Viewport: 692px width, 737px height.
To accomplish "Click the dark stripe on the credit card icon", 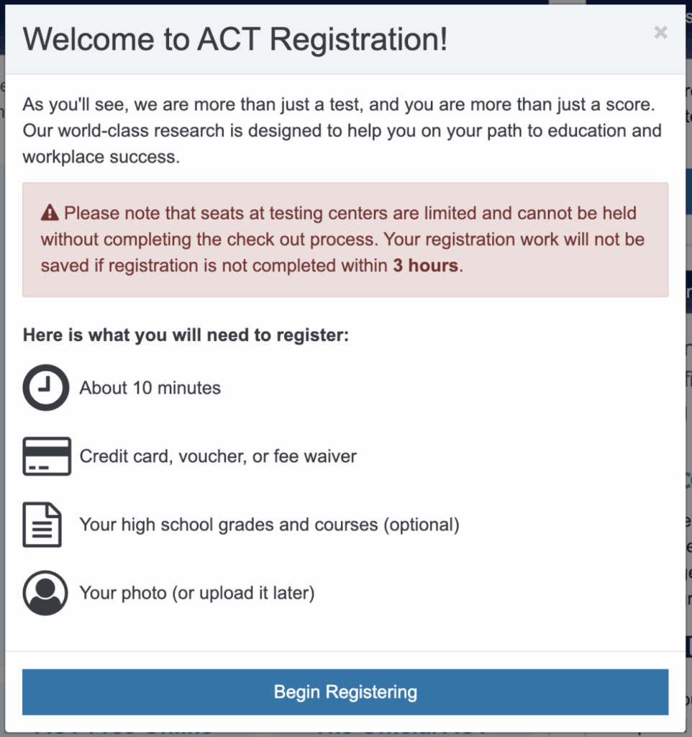I will click(x=45, y=450).
